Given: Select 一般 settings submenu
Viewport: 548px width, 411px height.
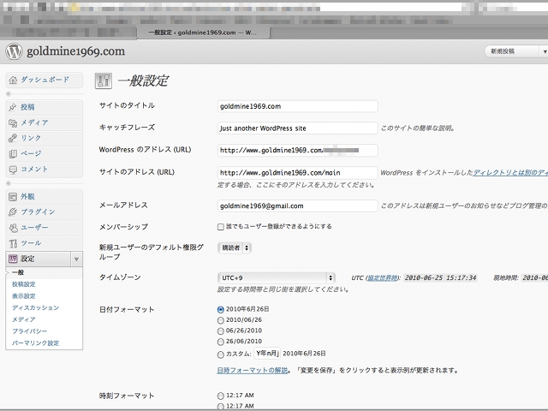Looking at the screenshot, I should 18,272.
